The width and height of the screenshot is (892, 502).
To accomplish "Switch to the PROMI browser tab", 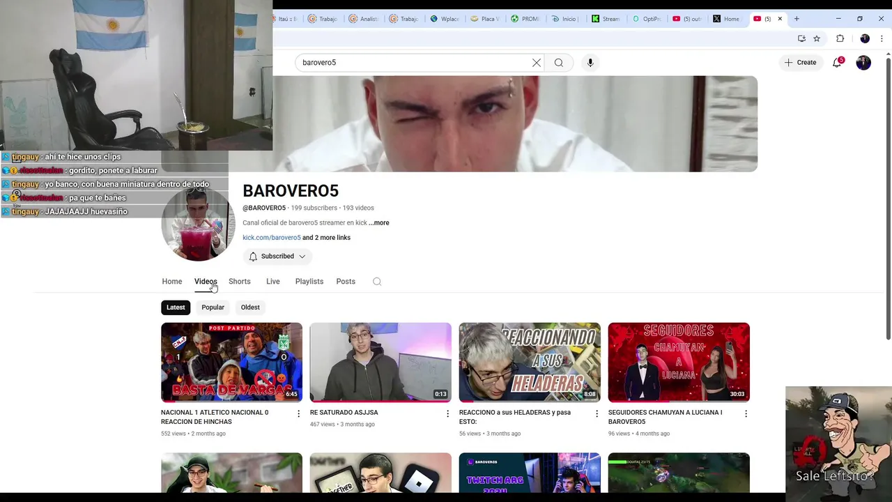I will pyautogui.click(x=526, y=19).
